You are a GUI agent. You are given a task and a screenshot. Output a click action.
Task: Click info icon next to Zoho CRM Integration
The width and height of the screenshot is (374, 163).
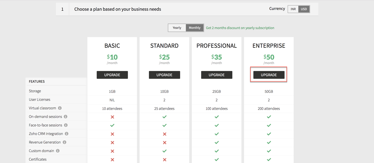(67, 134)
